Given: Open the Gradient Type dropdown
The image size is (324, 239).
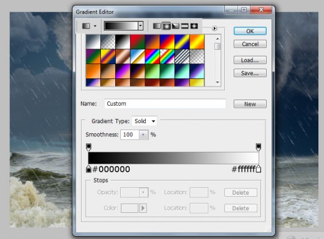Looking at the screenshot, I should (x=145, y=121).
